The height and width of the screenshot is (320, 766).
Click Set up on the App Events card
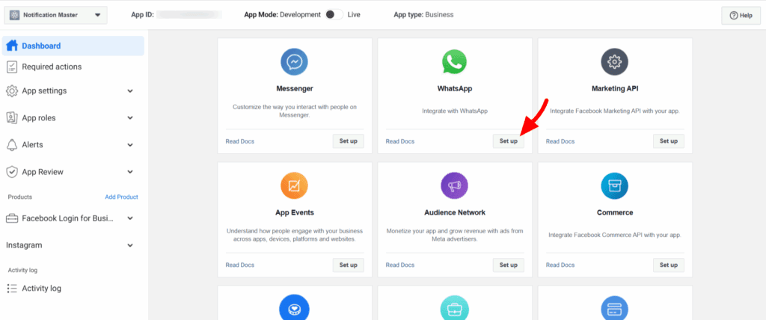[349, 265]
